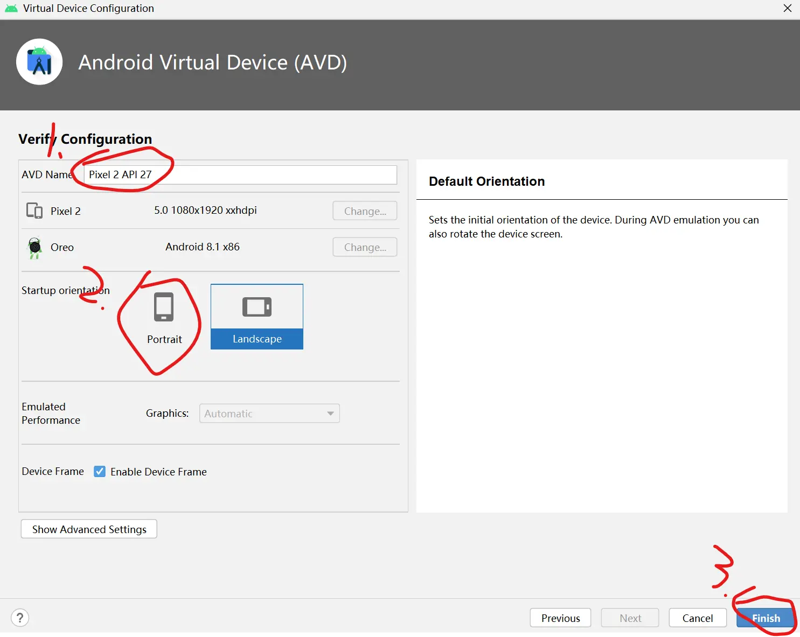Click Finish to create the AVD
This screenshot has height=637, width=800.
point(766,618)
